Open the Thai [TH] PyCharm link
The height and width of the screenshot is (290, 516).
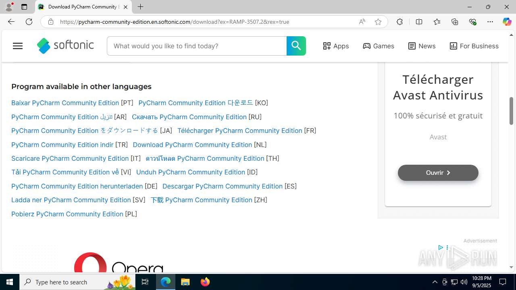[x=205, y=158]
